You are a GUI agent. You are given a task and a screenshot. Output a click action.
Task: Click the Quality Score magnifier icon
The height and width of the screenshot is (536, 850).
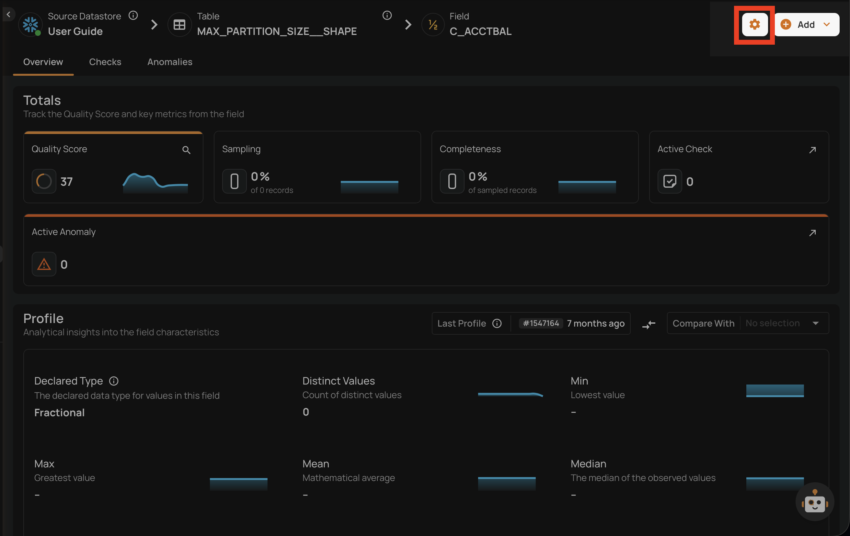(x=186, y=150)
